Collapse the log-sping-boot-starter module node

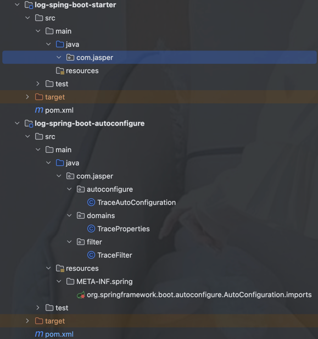(17, 4)
